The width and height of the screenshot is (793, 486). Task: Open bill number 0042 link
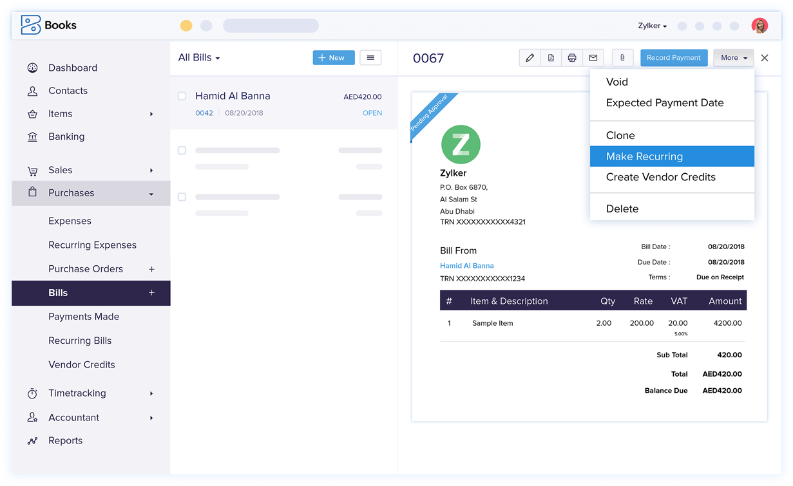pyautogui.click(x=204, y=113)
